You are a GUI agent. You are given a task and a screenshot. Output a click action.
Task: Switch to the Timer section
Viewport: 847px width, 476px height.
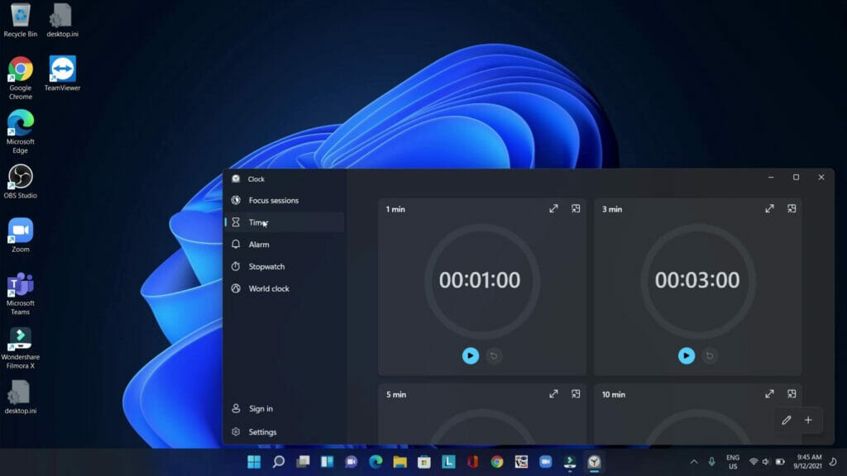coord(260,222)
